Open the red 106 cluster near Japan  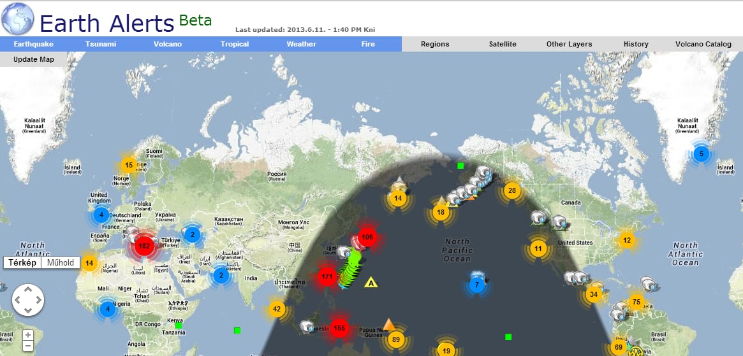pyautogui.click(x=367, y=237)
